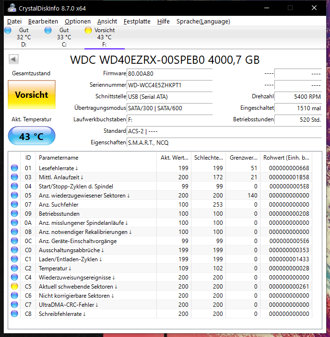Click status orb for 0A misslungener Spindelanläufe
Image resolution: width=330 pixels, height=337 pixels.
(x=14, y=222)
